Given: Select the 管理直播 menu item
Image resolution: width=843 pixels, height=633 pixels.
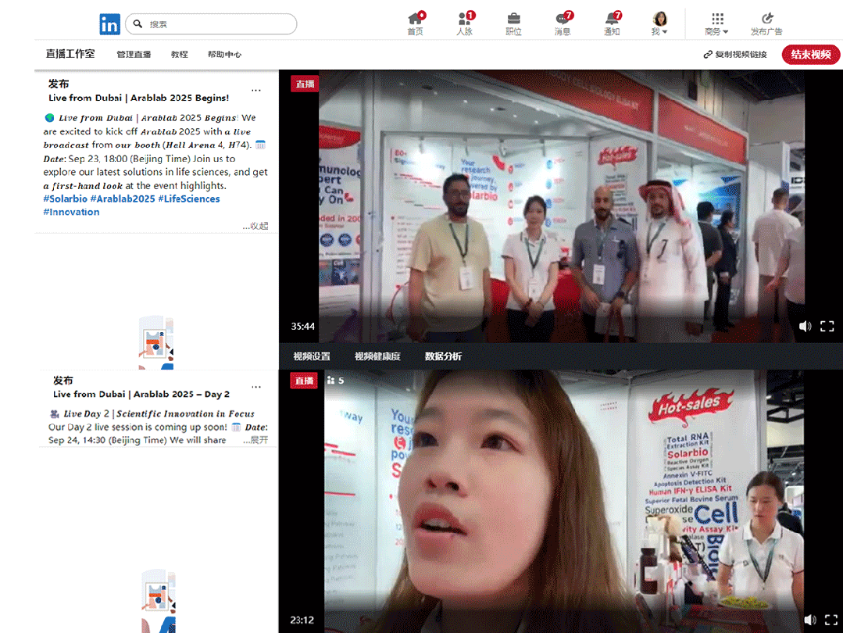Looking at the screenshot, I should point(134,55).
